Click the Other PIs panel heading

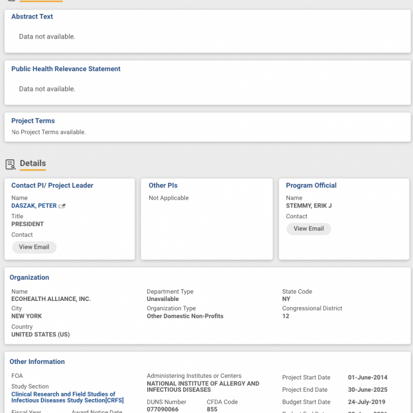tap(163, 185)
